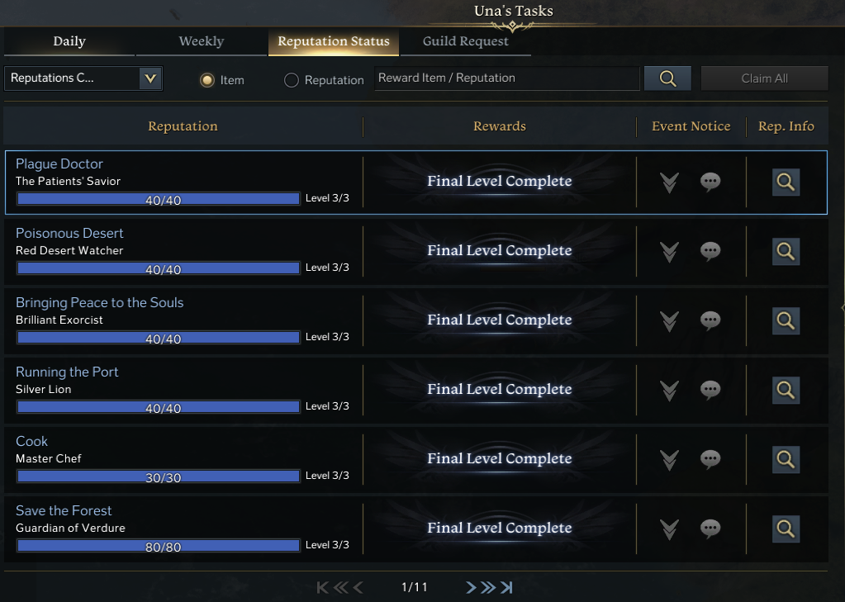Viewport: 845px width, 602px height.
Task: Switch to the Daily tab
Action: tap(69, 41)
